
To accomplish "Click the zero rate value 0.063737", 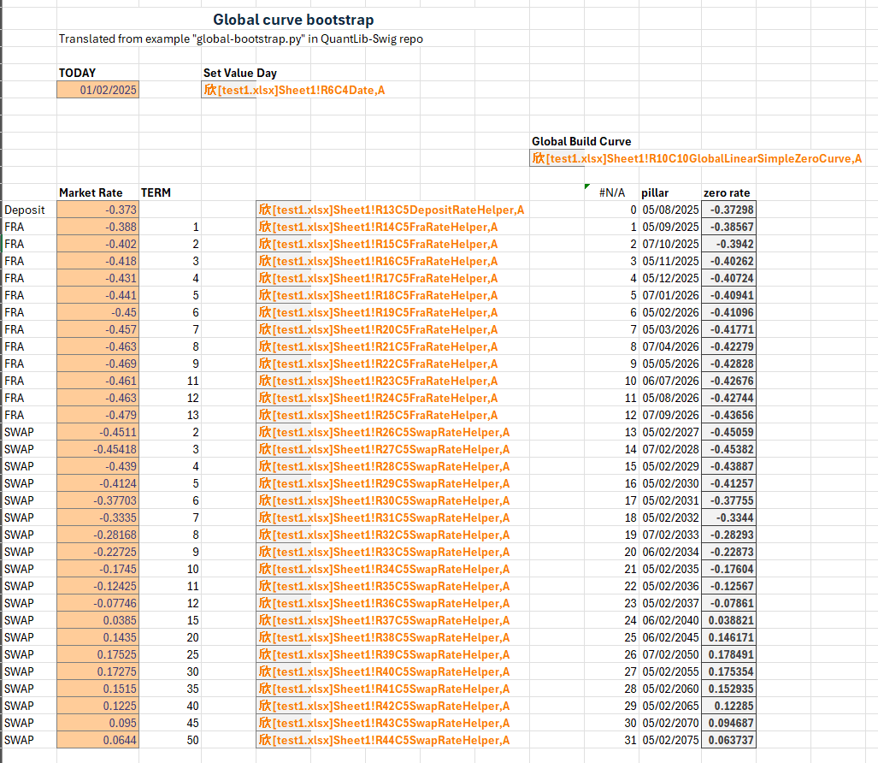I will 728,740.
